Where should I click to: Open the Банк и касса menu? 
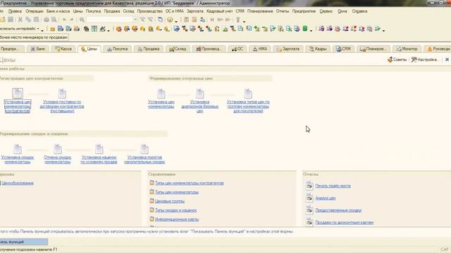click(58, 11)
